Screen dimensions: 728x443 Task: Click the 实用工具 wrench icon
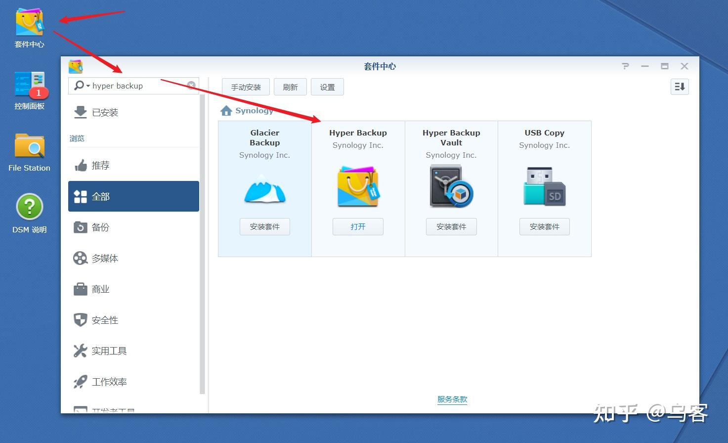(81, 351)
